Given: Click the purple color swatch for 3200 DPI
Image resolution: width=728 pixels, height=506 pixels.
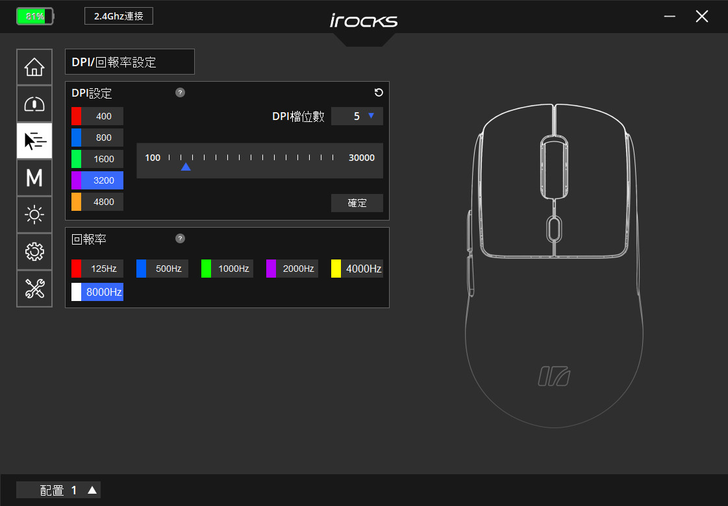Looking at the screenshot, I should (x=76, y=180).
